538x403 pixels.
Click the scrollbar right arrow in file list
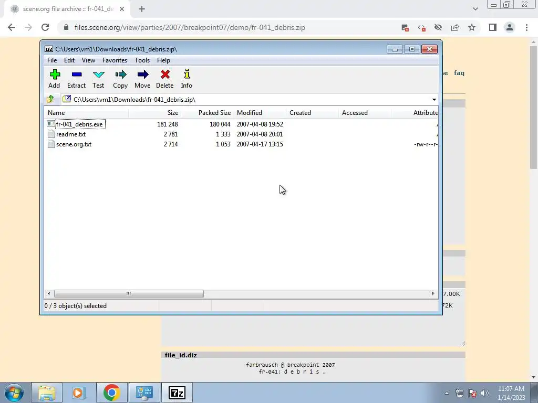coord(433,294)
